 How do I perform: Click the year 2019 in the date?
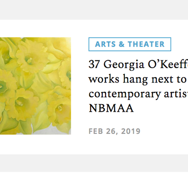click(131, 131)
